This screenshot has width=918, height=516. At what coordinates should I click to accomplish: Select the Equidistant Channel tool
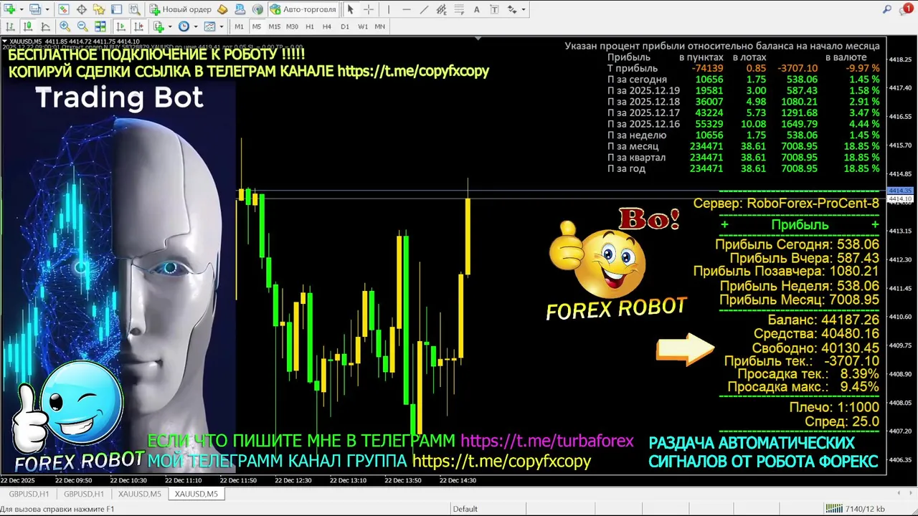441,9
